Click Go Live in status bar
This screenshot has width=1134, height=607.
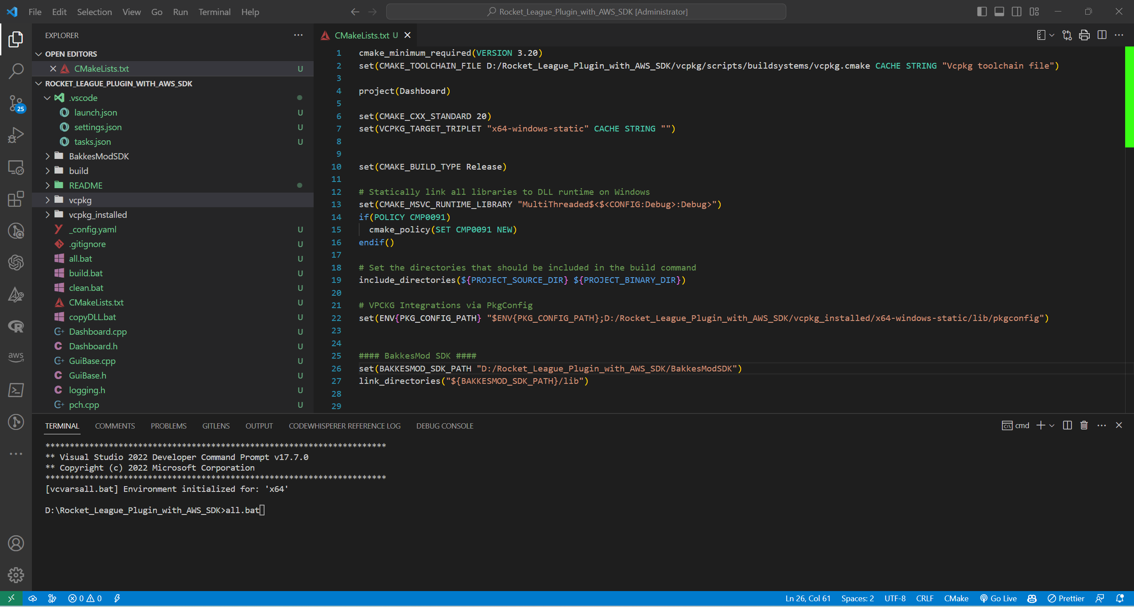click(998, 599)
